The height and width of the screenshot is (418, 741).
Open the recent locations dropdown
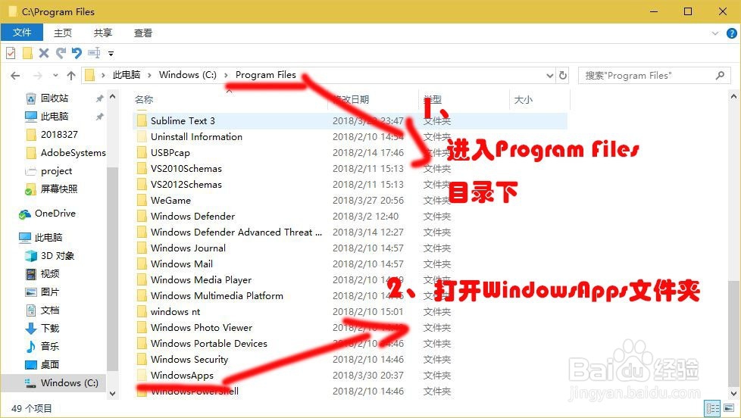point(55,76)
